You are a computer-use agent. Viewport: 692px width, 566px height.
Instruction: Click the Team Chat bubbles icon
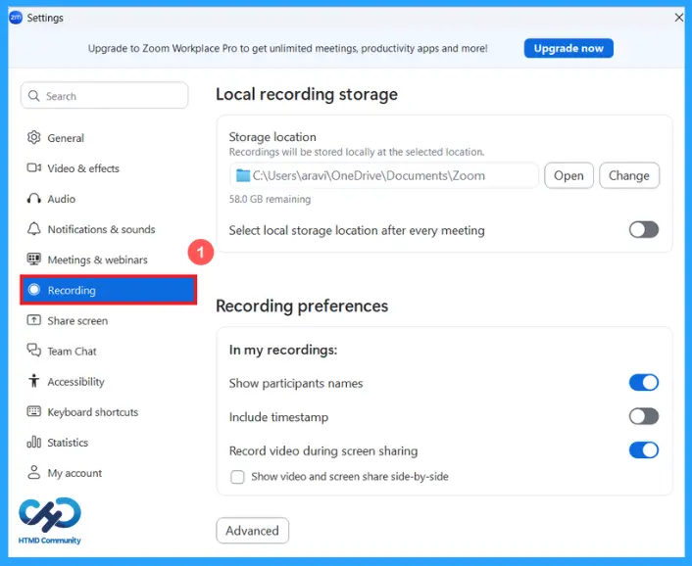click(34, 351)
